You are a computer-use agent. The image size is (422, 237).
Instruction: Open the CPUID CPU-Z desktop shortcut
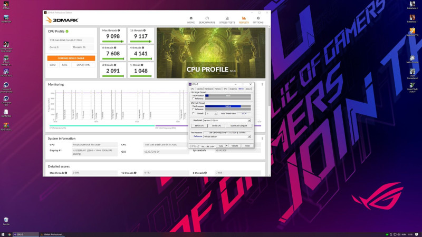(6, 73)
